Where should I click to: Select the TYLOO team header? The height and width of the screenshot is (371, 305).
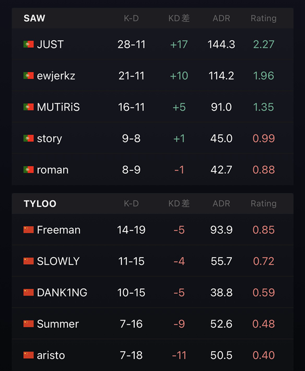[40, 204]
